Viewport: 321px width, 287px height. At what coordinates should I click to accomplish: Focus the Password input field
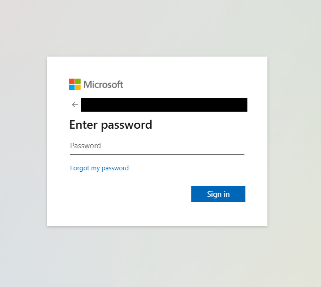click(157, 146)
